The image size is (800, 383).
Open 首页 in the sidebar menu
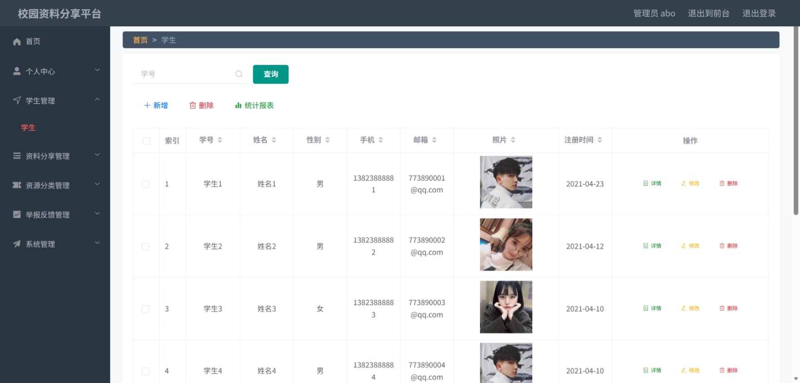point(55,41)
